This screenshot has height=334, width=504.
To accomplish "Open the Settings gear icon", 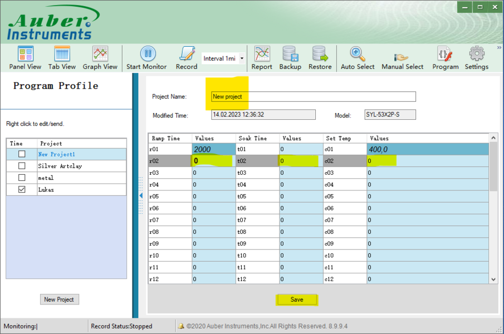I will tap(476, 58).
